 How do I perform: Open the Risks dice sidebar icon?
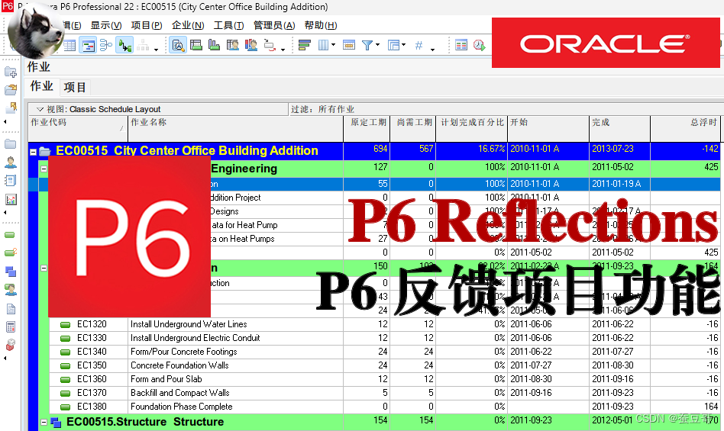(10, 345)
